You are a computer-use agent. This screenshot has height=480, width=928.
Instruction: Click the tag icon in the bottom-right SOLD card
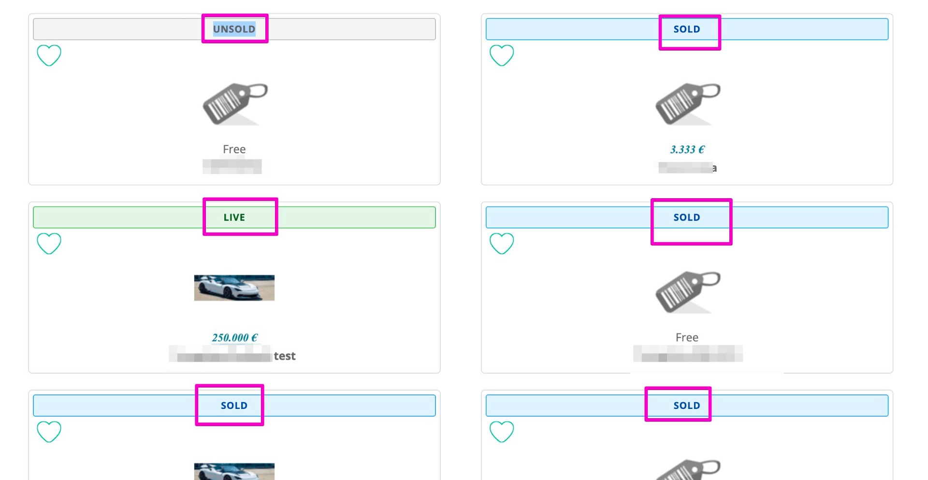[x=687, y=470]
